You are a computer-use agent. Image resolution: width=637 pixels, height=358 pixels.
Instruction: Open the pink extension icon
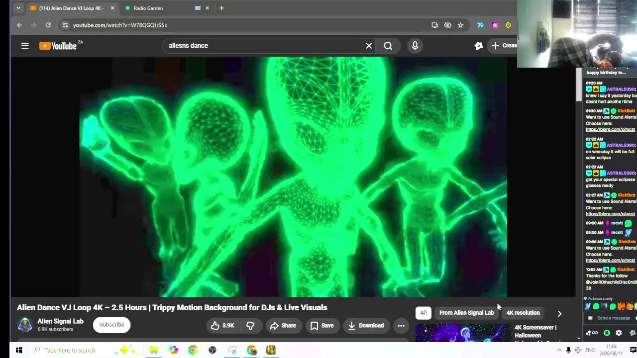coord(495,25)
